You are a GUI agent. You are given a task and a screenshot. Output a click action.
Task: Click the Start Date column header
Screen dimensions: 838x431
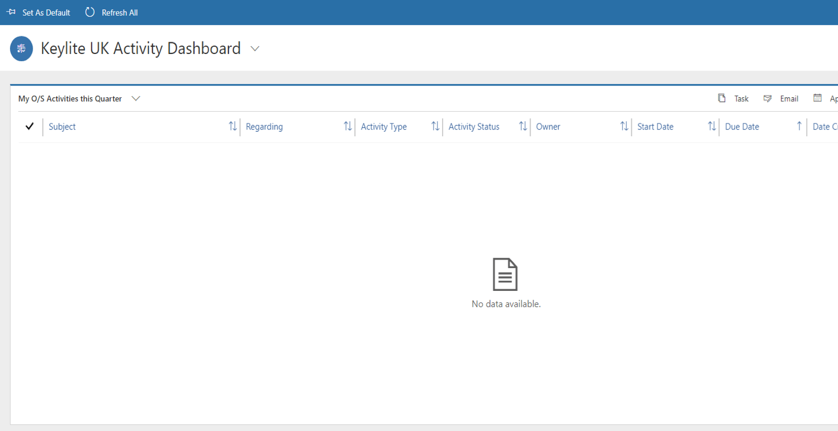pos(655,127)
